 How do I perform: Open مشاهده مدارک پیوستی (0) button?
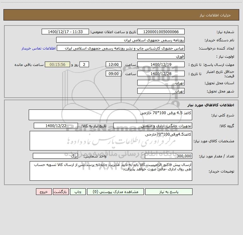tap(116, 191)
